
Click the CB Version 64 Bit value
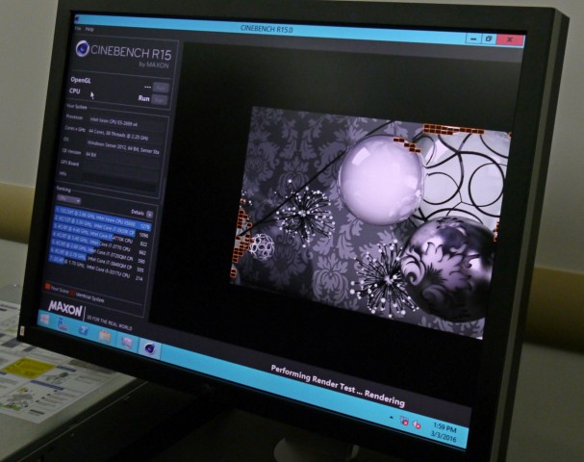(90, 154)
